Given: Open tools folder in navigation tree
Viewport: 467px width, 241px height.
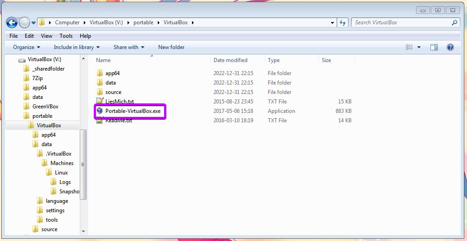Looking at the screenshot, I should 47,220.
